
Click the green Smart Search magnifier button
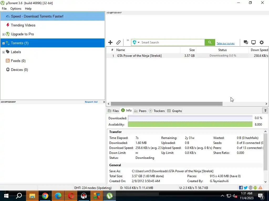pos(210,42)
